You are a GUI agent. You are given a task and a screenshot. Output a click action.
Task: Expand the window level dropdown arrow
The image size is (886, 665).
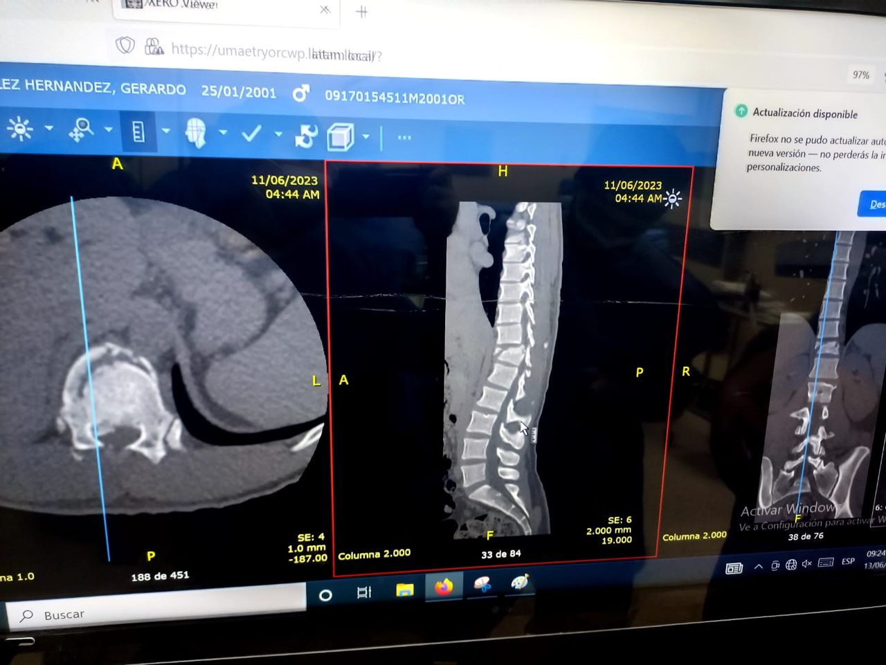click(x=48, y=128)
